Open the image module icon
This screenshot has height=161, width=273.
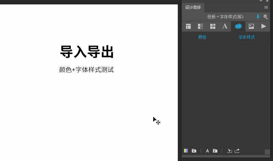(x=251, y=26)
